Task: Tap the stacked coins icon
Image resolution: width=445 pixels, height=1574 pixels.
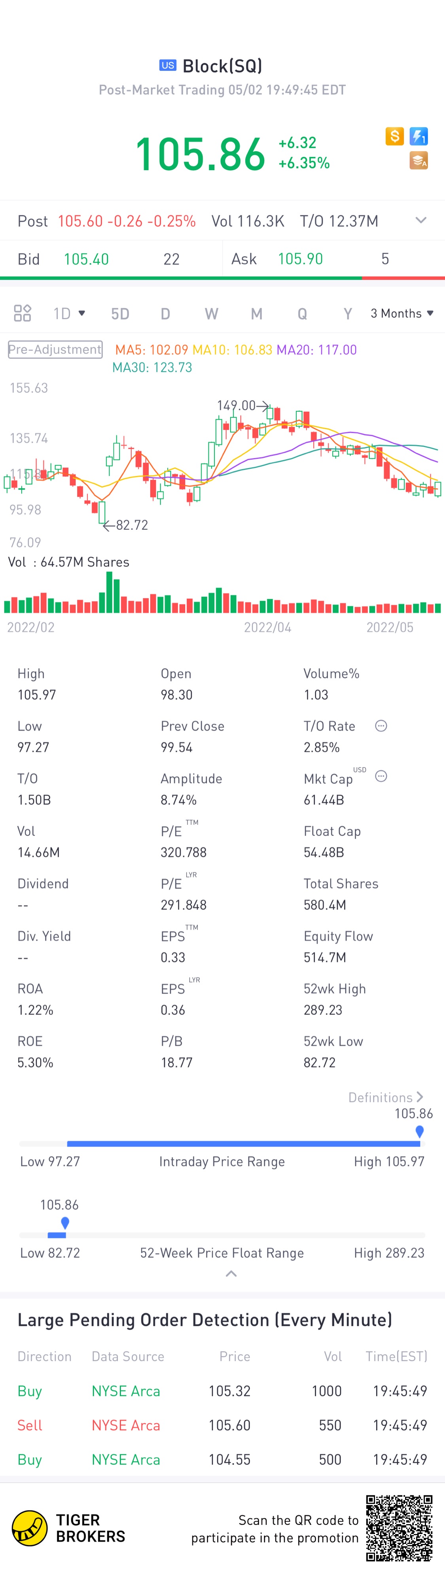Action: [419, 160]
